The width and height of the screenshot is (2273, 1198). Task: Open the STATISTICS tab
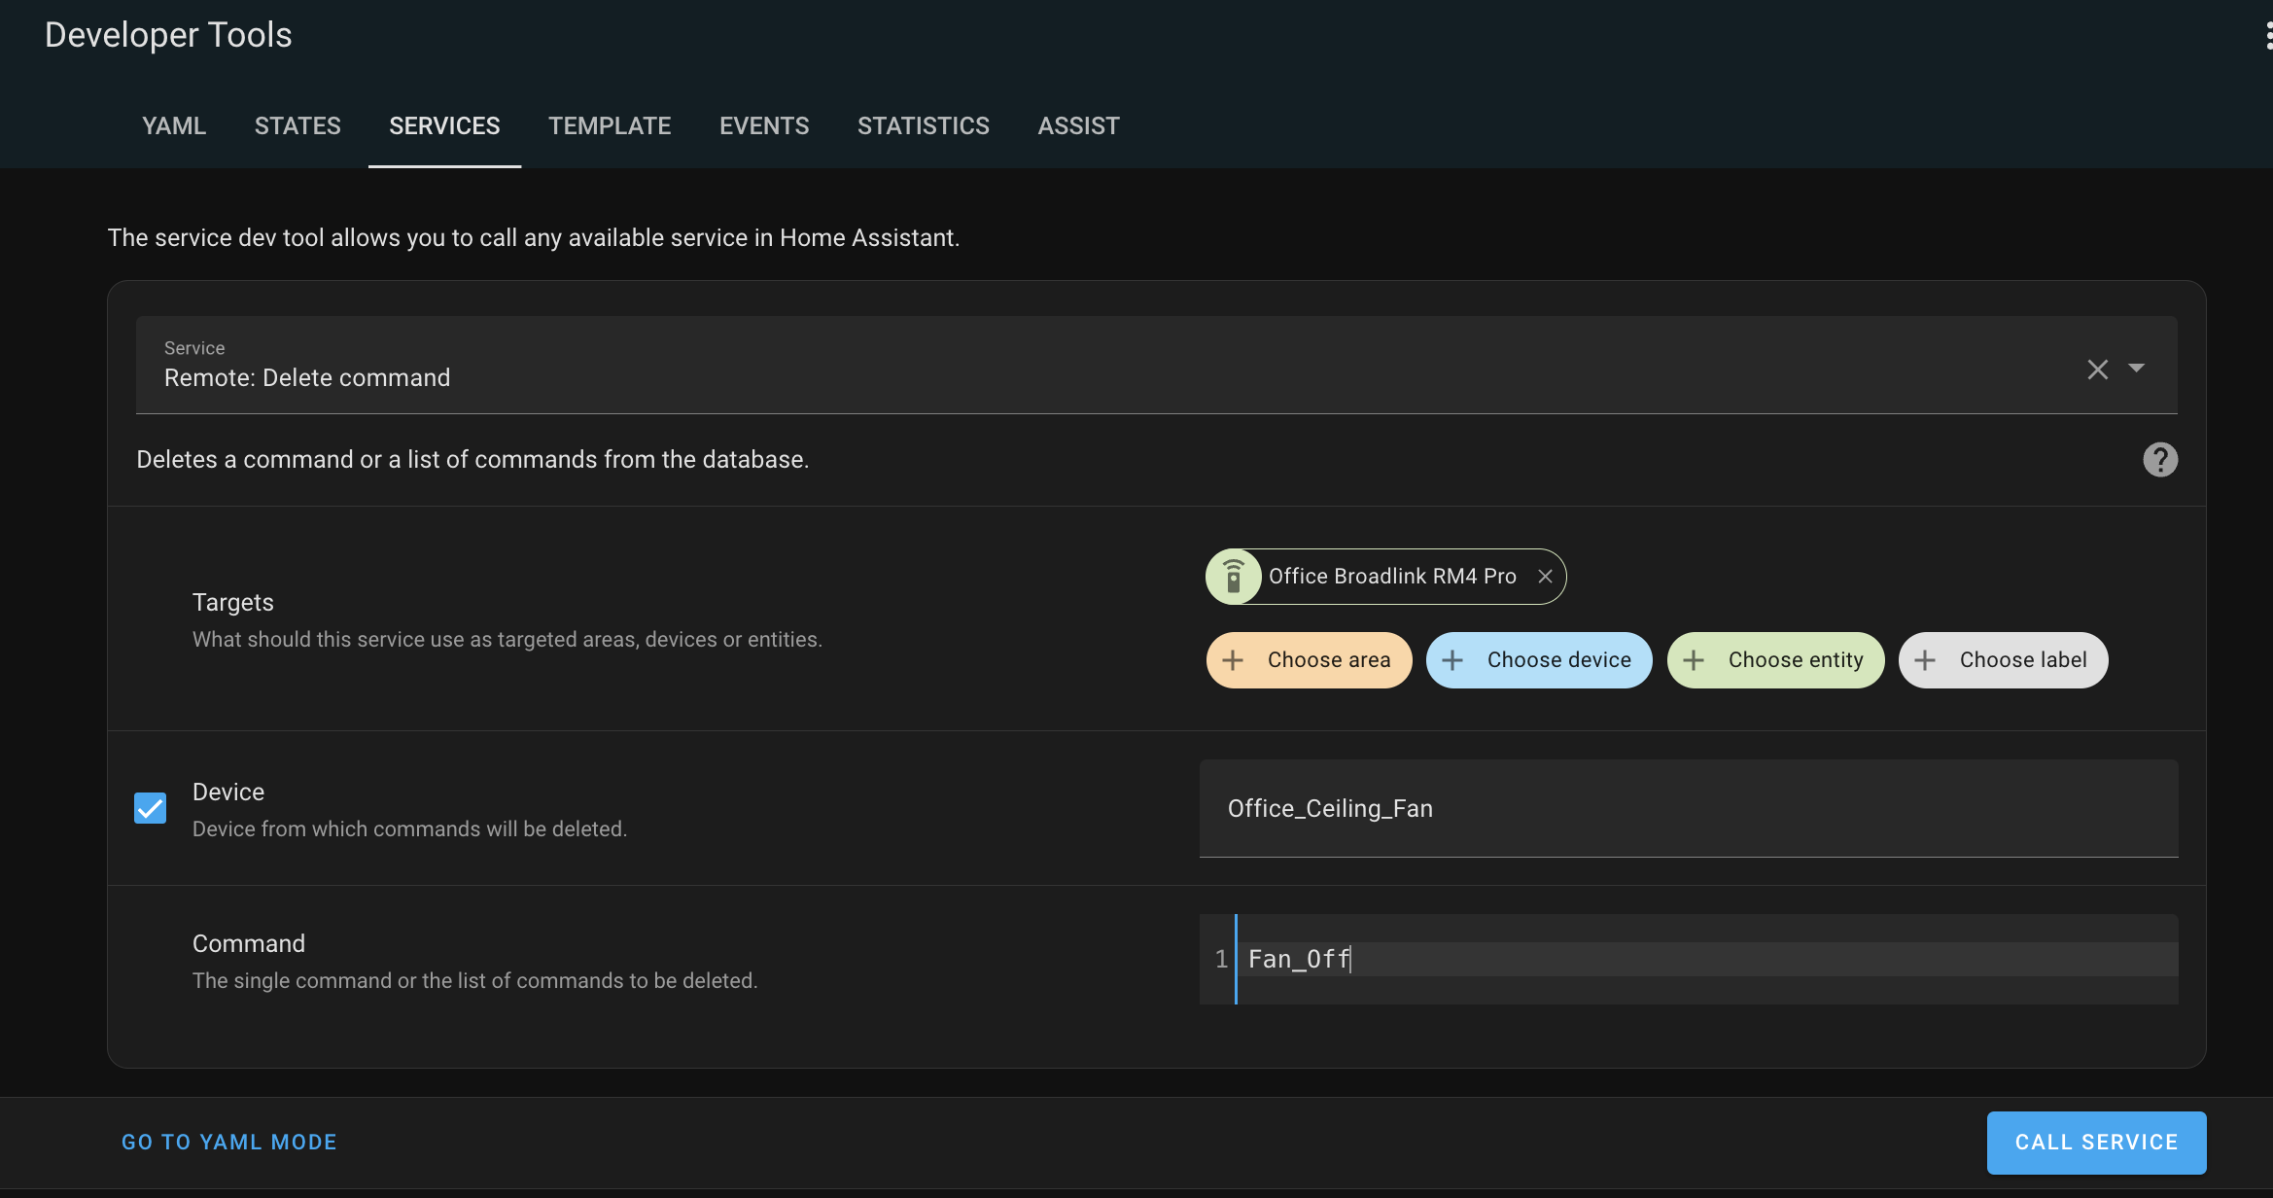coord(923,125)
